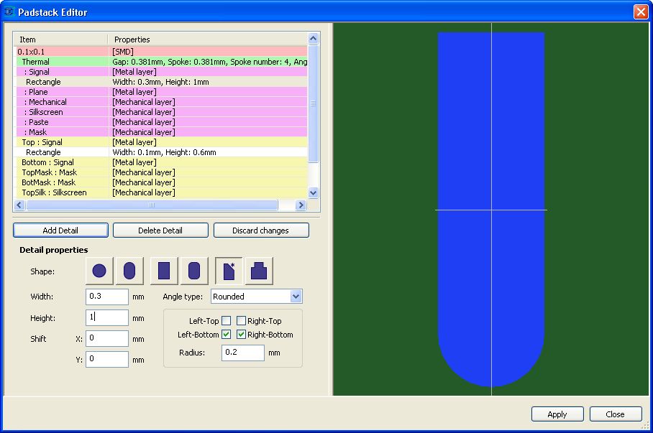Click the Height input field

point(107,317)
